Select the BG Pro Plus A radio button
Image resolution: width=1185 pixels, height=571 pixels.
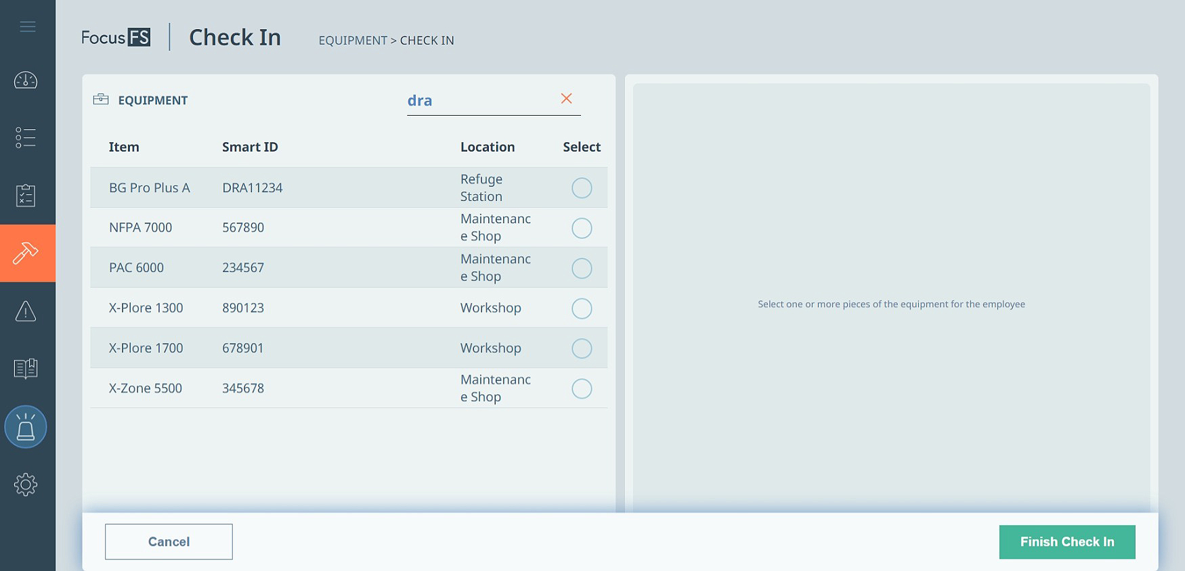[x=582, y=187]
